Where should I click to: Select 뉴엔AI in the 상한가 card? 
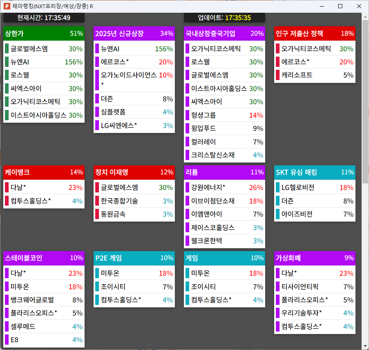point(44,62)
